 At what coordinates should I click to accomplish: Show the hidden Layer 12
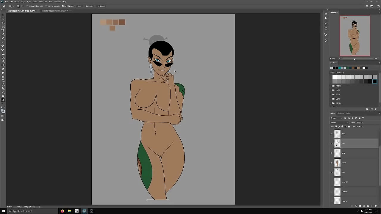tap(332, 182)
